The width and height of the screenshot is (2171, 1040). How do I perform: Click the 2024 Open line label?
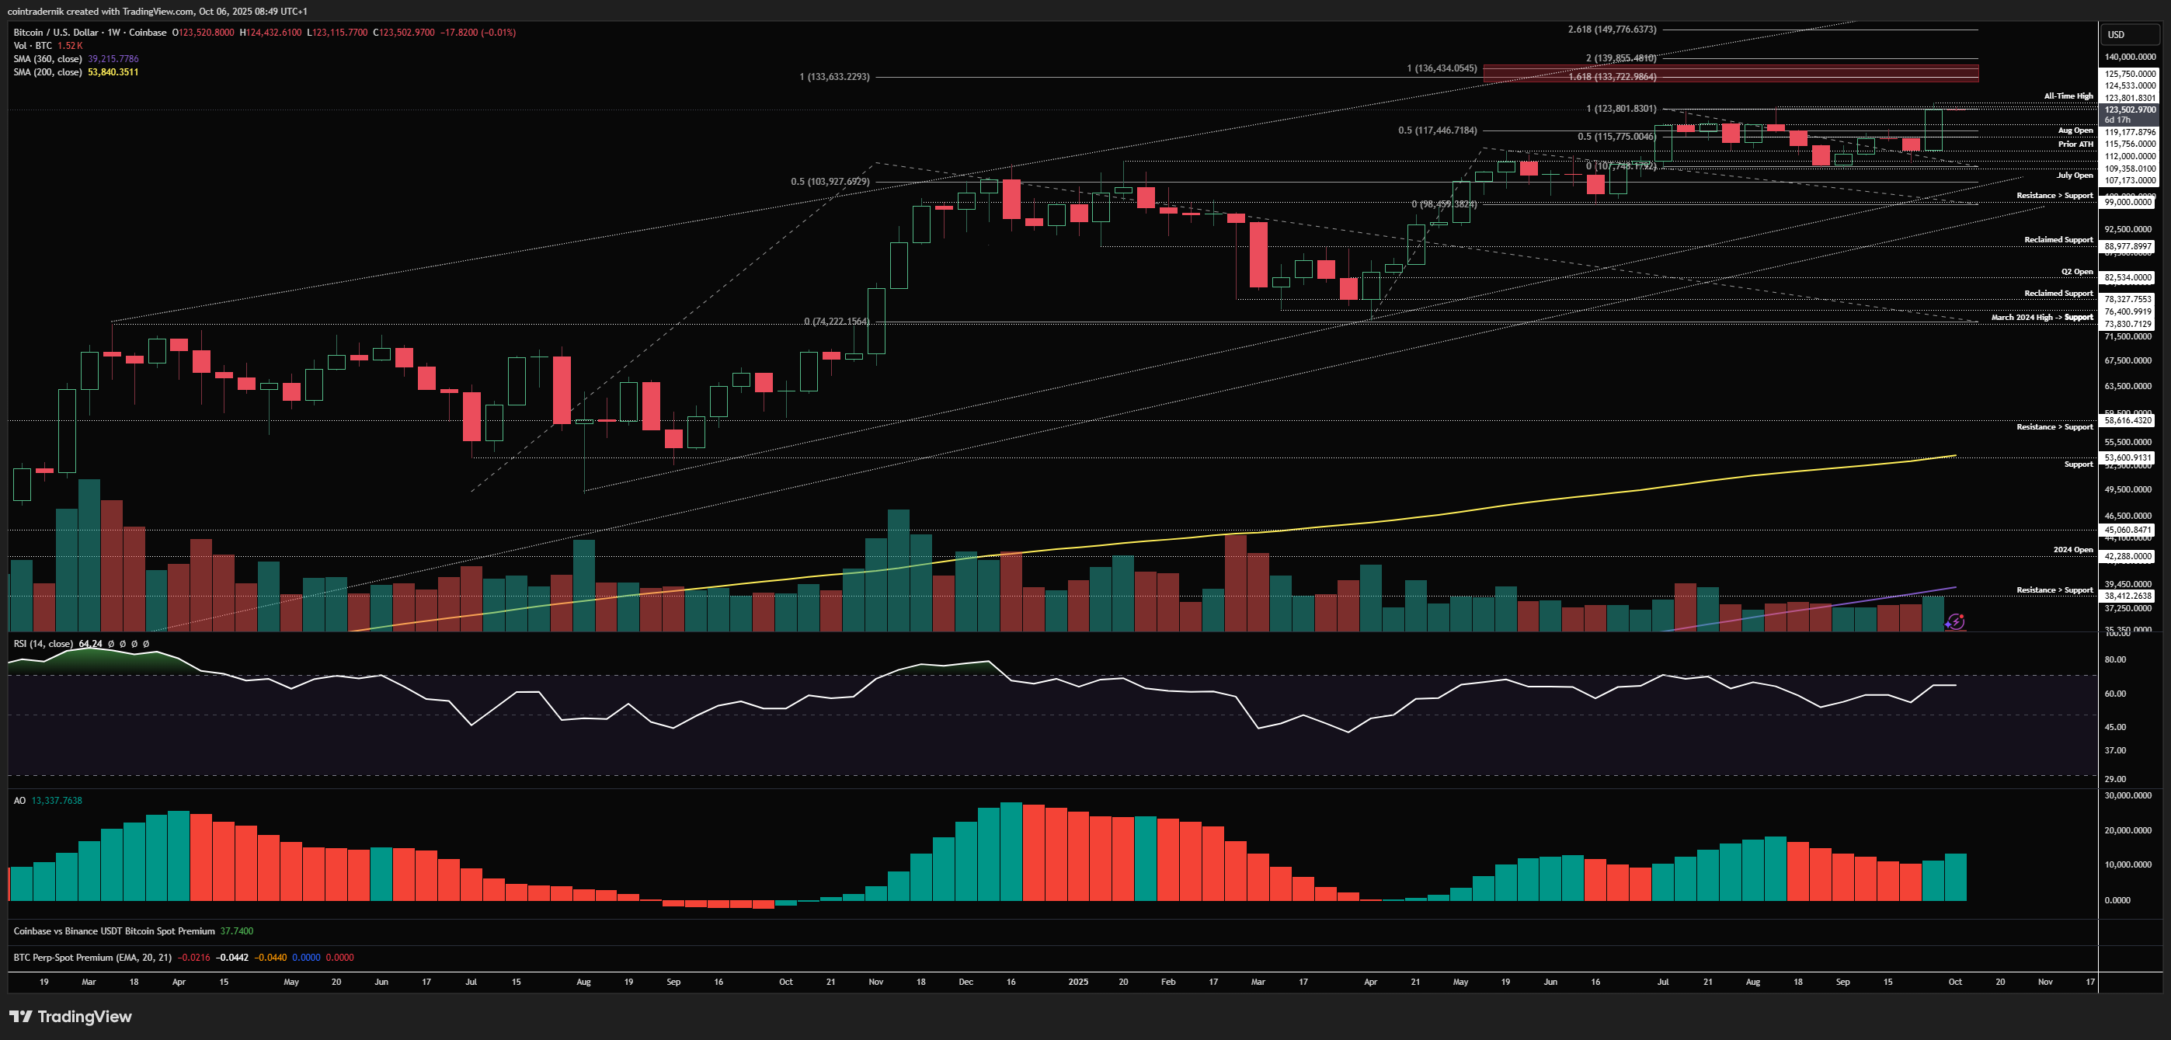point(2072,549)
